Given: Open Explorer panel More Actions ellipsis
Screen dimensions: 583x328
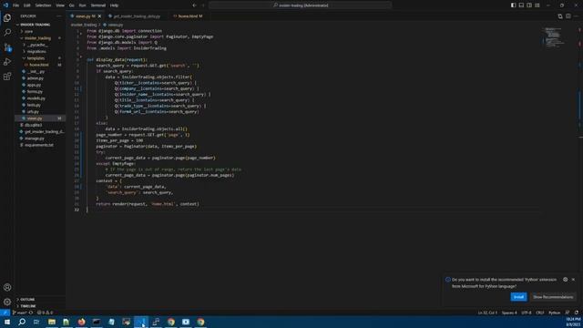Looking at the screenshot, I should point(58,16).
